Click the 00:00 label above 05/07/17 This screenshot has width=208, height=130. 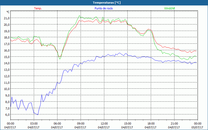click(x=198, y=124)
